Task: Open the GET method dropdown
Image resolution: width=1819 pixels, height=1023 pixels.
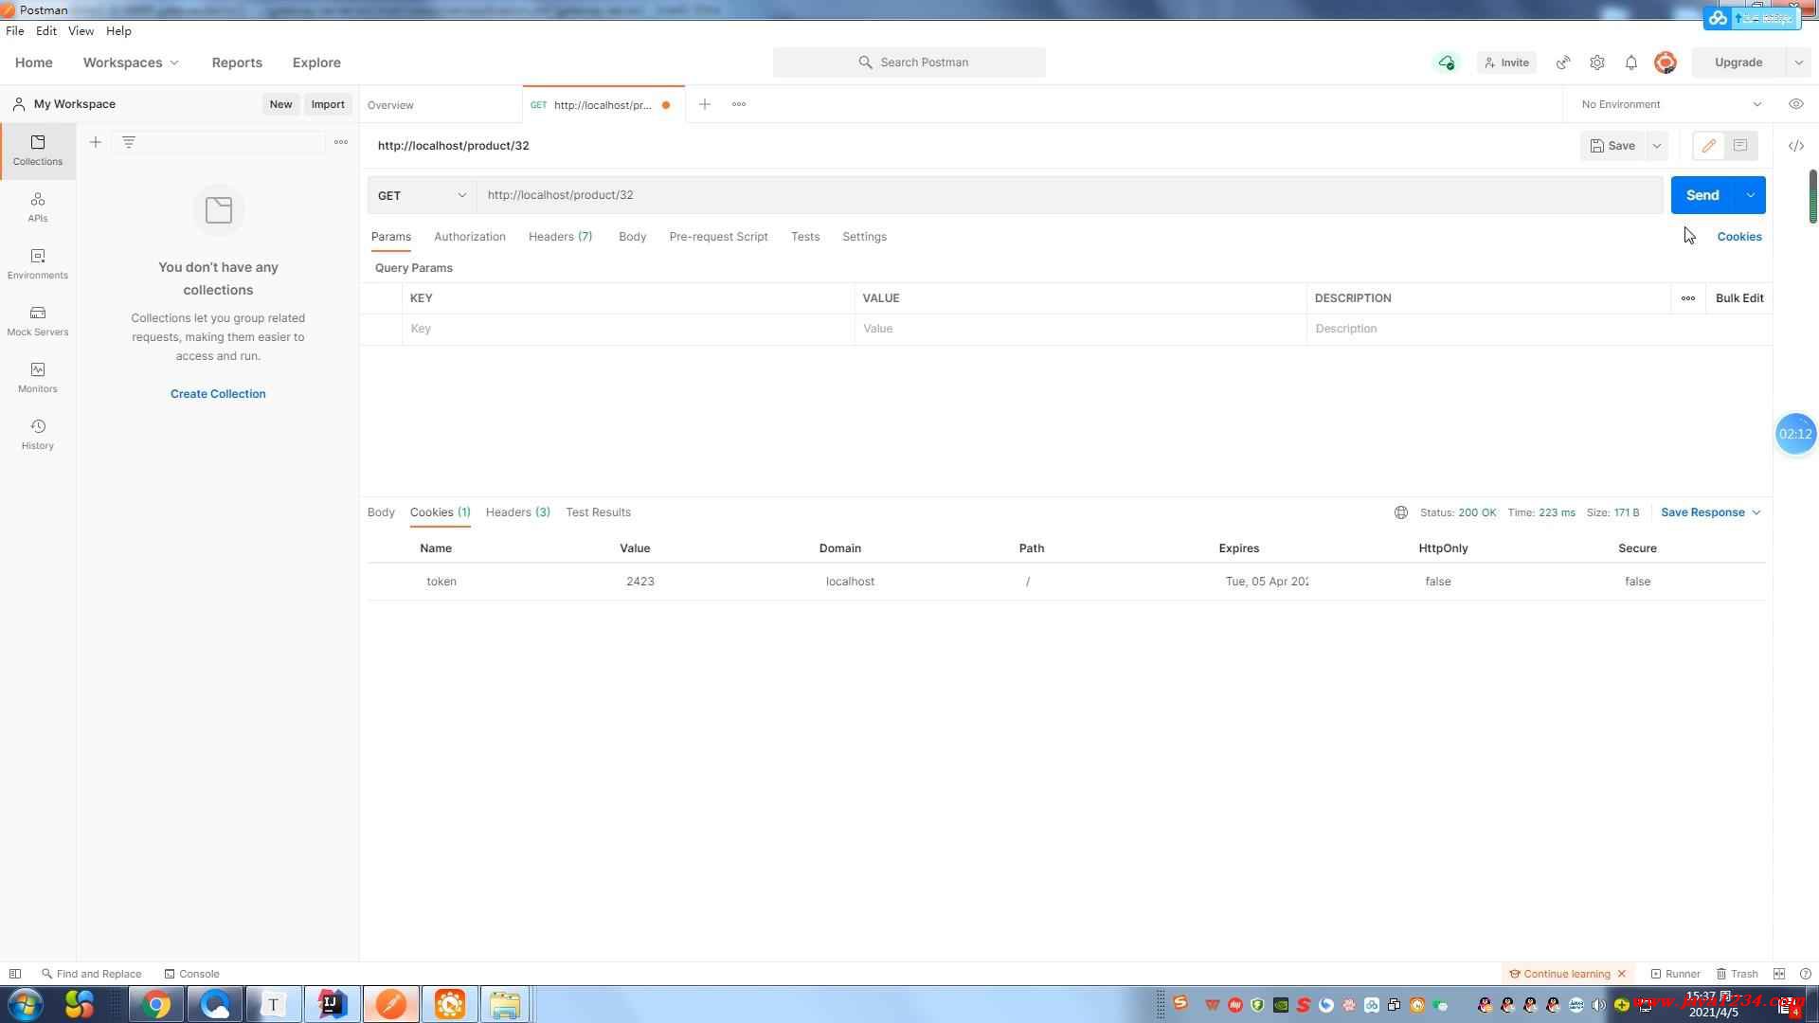Action: tap(422, 195)
